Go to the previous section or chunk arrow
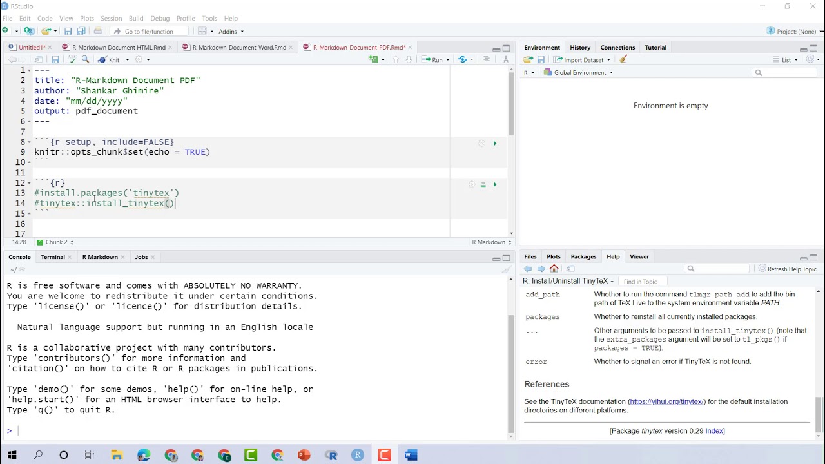825x464 pixels. 396,59
